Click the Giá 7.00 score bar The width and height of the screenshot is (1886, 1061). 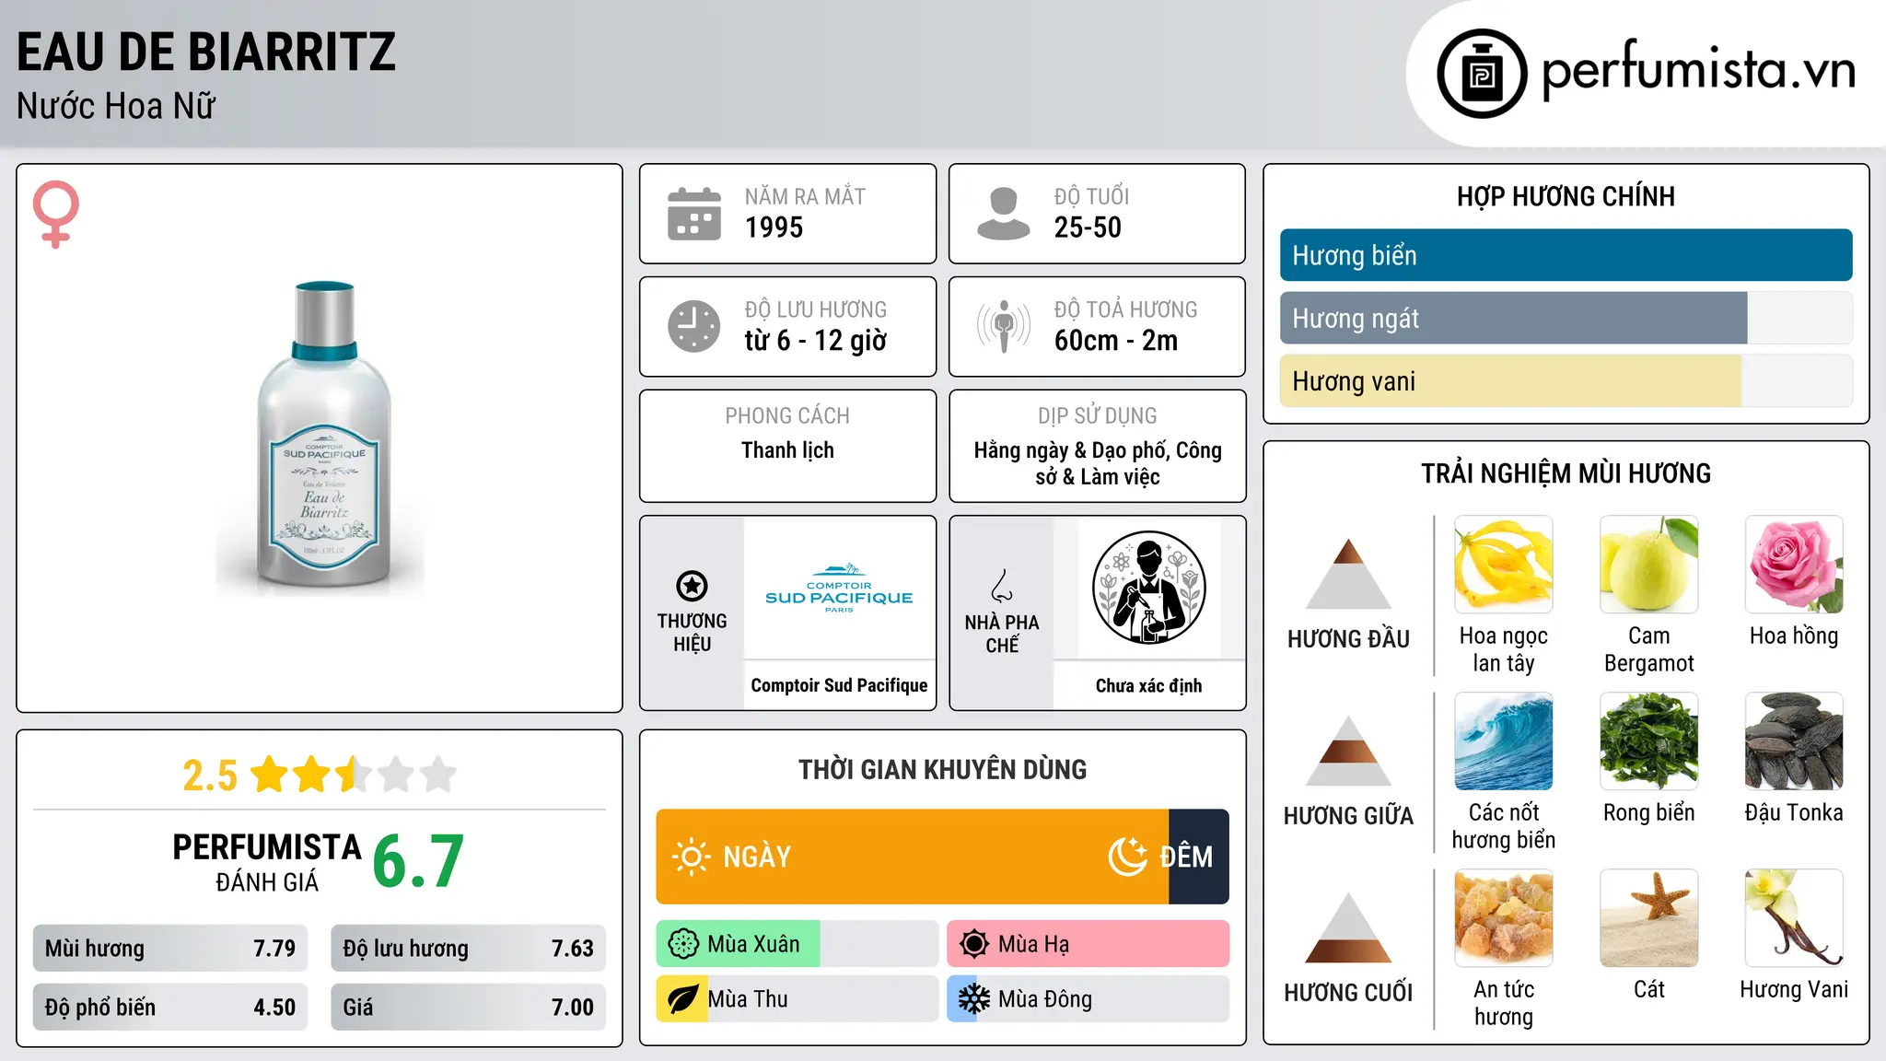[x=469, y=1008]
